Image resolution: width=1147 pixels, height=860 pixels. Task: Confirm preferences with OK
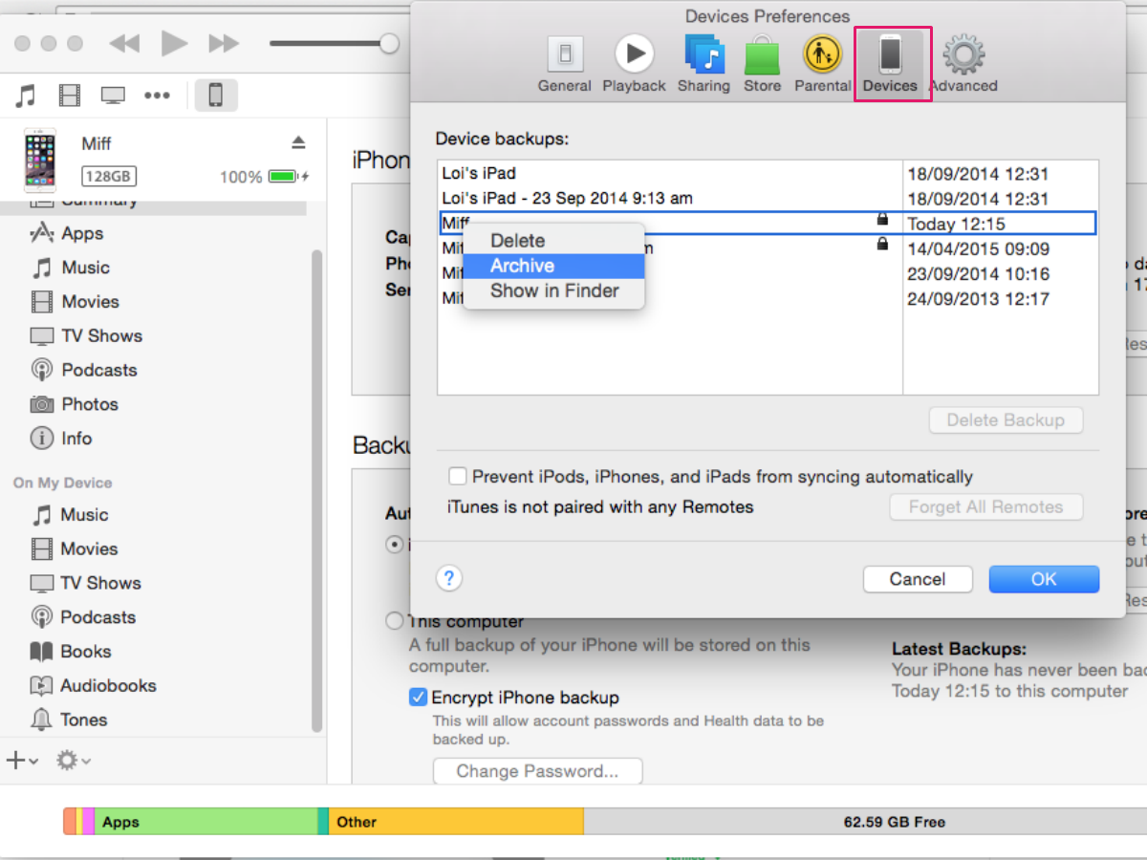pyautogui.click(x=1044, y=579)
